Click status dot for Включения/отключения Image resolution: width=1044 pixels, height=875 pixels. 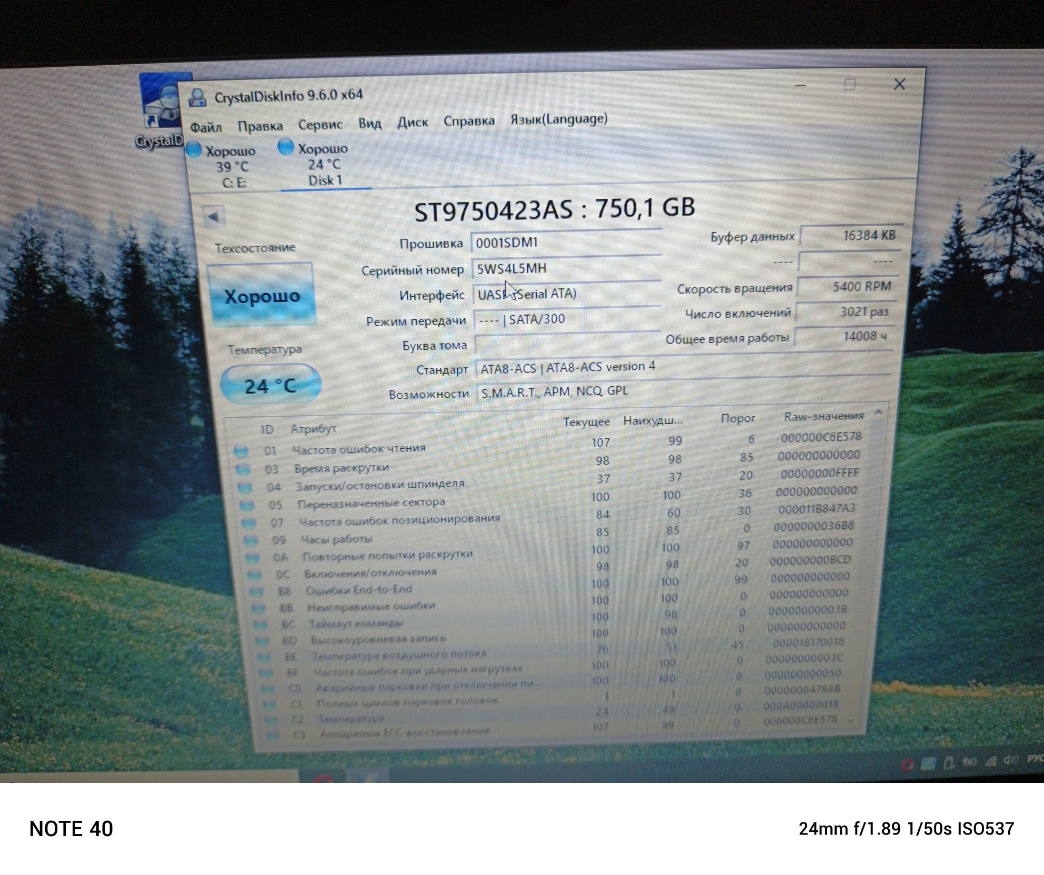pyautogui.click(x=255, y=575)
